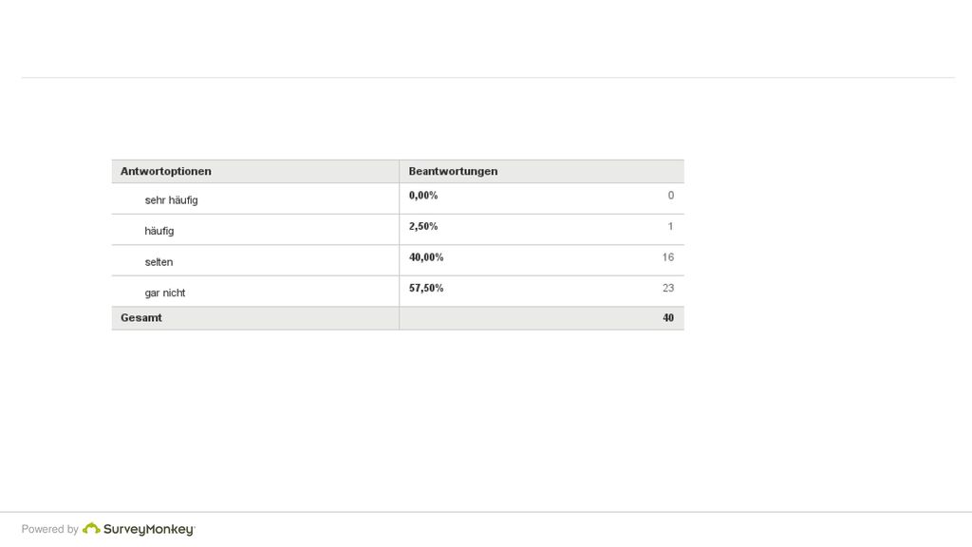This screenshot has width=972, height=547.
Task: Click the 40,00% percentage value
Action: (x=426, y=257)
